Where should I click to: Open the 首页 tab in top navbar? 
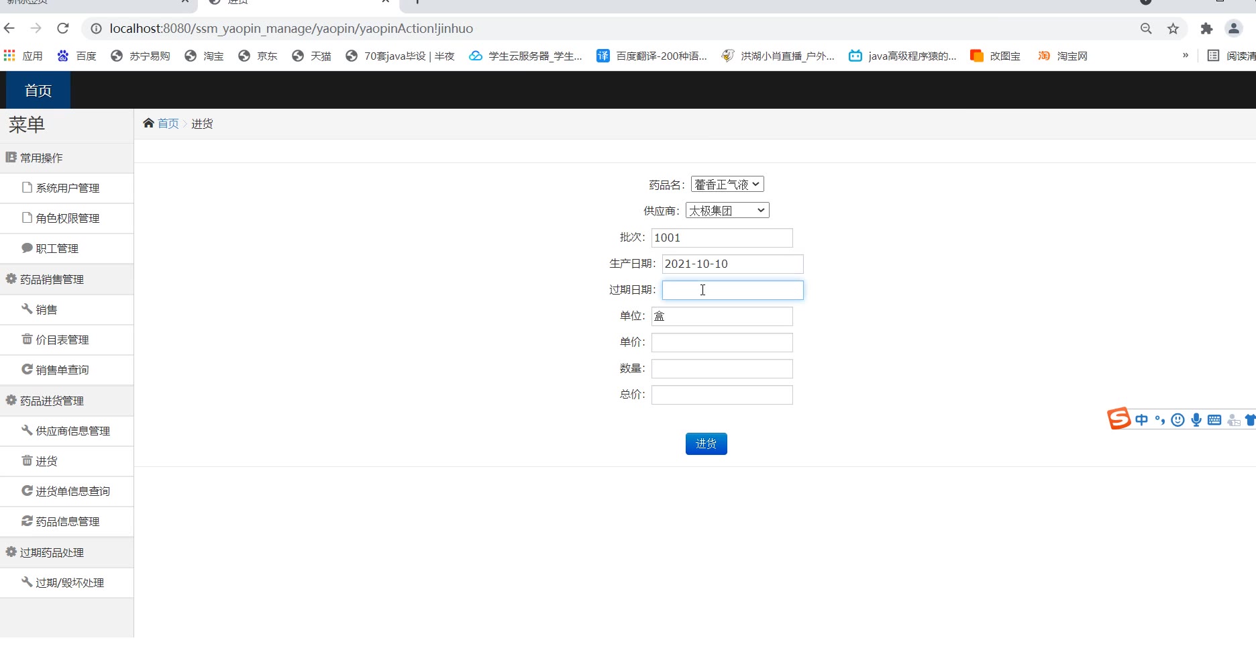pos(38,90)
